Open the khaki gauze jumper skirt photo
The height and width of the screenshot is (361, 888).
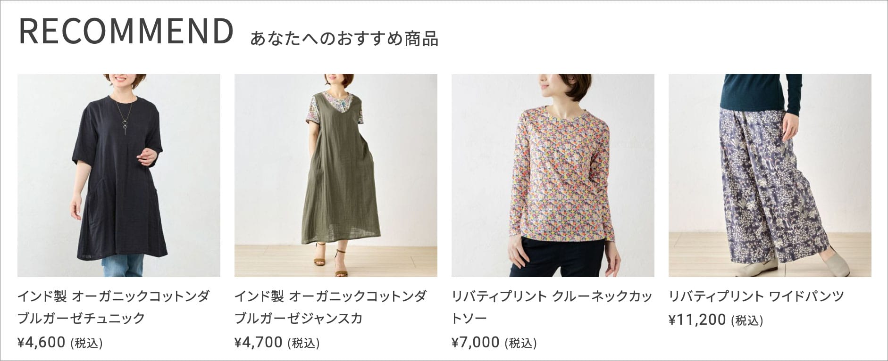(x=336, y=175)
